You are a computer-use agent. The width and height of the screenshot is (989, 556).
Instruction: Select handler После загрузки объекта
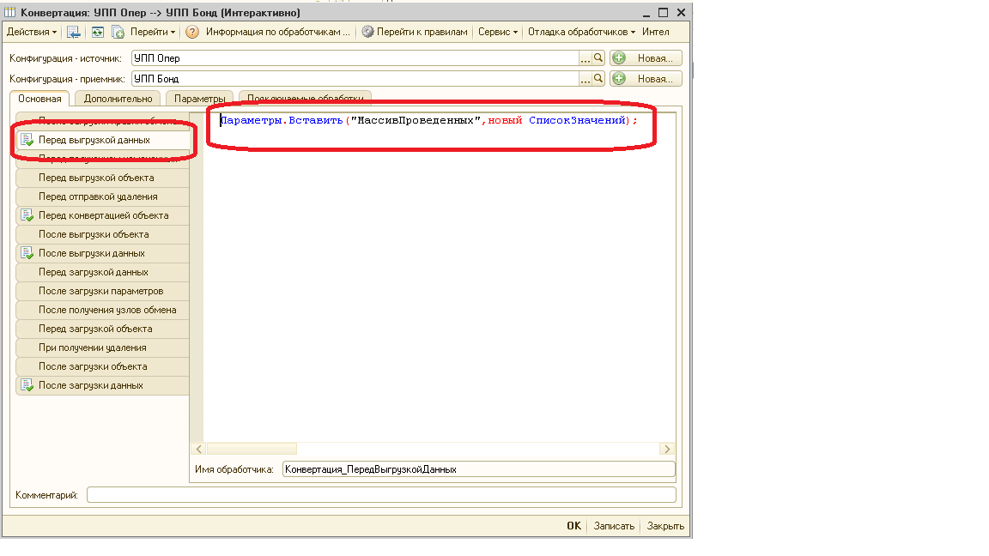coord(103,367)
